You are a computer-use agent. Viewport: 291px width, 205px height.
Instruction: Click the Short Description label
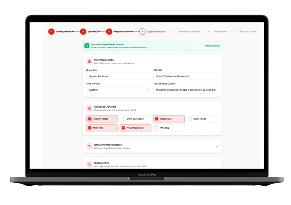pos(135,119)
